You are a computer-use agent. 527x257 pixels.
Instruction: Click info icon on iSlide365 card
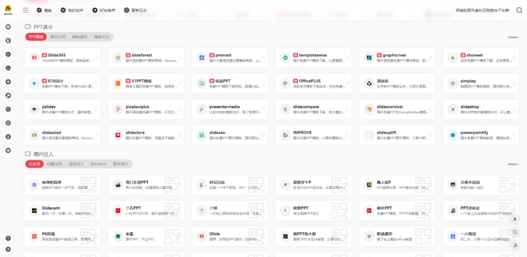point(96,58)
